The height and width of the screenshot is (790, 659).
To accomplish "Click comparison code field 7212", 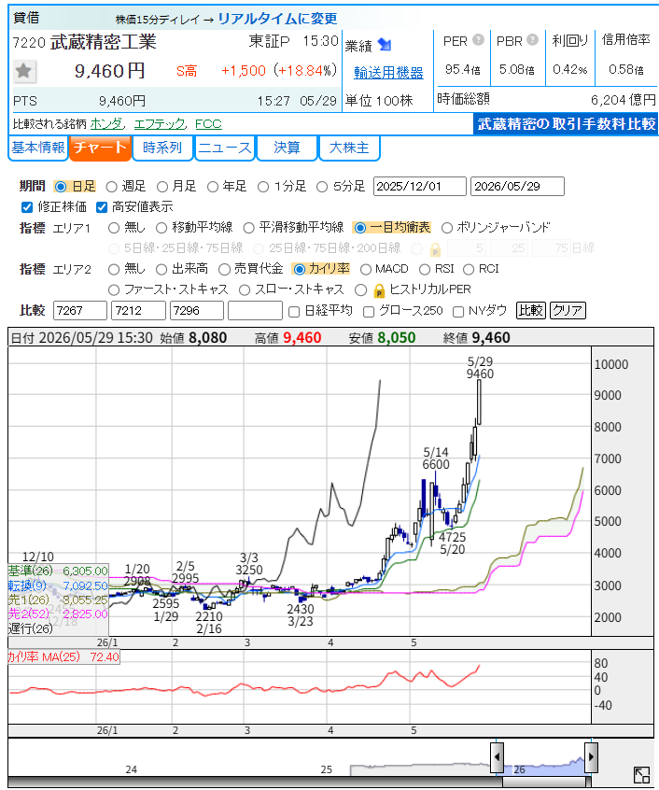I will click(x=138, y=310).
